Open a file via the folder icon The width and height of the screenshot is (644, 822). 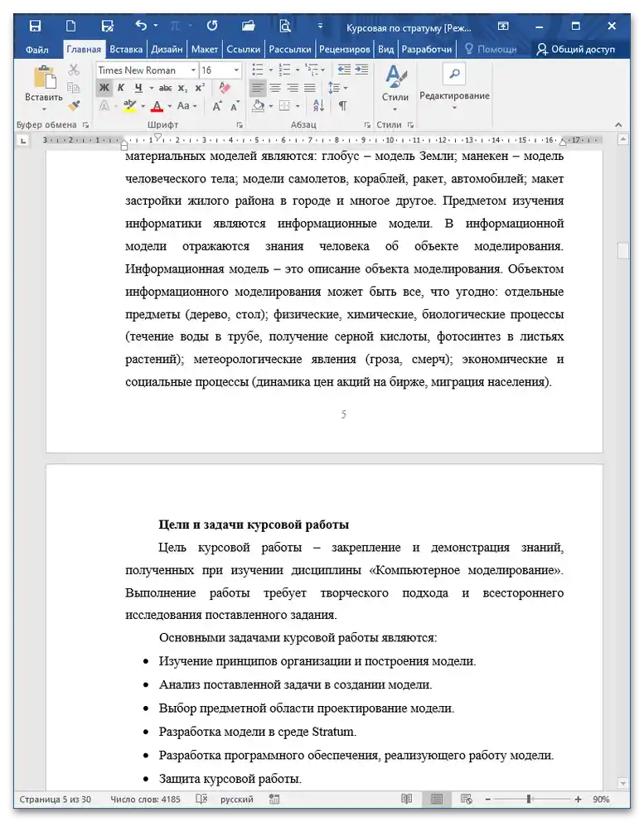(x=248, y=26)
